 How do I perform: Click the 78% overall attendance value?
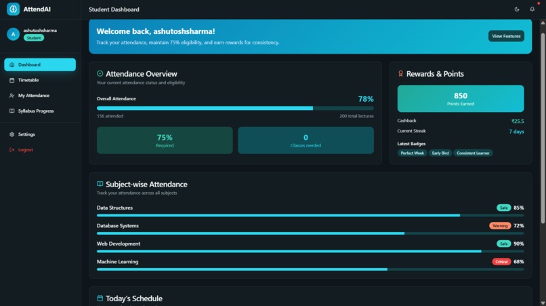(x=366, y=99)
